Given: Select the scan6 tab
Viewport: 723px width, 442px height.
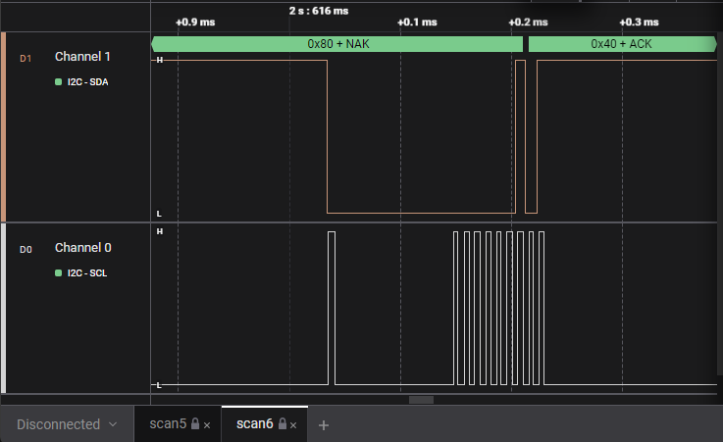Looking at the screenshot, I should pos(254,424).
